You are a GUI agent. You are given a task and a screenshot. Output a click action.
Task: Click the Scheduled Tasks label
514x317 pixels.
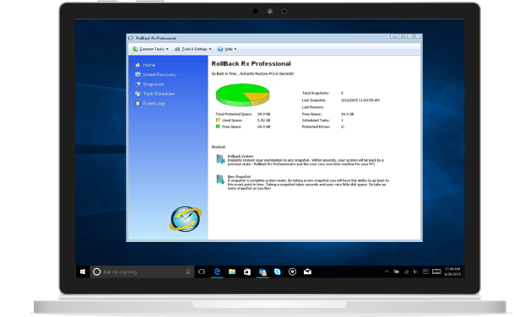(316, 121)
